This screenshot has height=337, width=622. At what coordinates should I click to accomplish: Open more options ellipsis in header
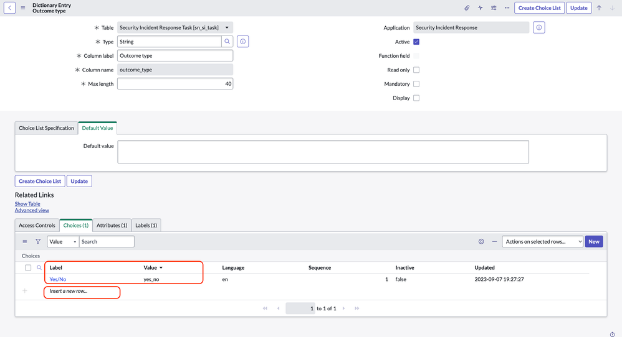[507, 8]
